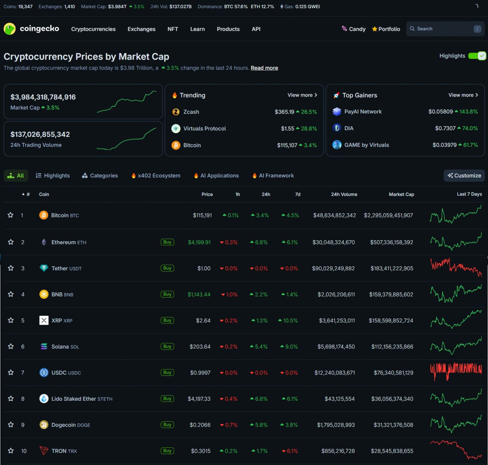Favorite Bitcoin with its star icon
Image resolution: width=488 pixels, height=465 pixels.
tap(11, 215)
